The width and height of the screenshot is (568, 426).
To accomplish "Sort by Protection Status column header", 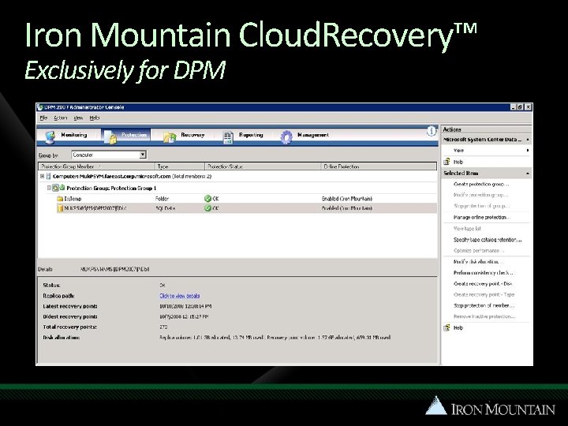I will pyautogui.click(x=263, y=166).
